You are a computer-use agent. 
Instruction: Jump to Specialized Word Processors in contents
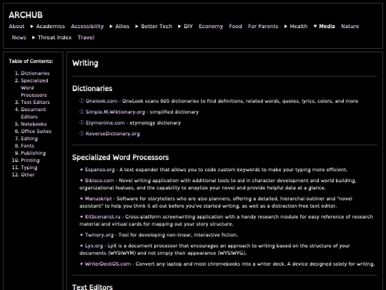point(34,87)
